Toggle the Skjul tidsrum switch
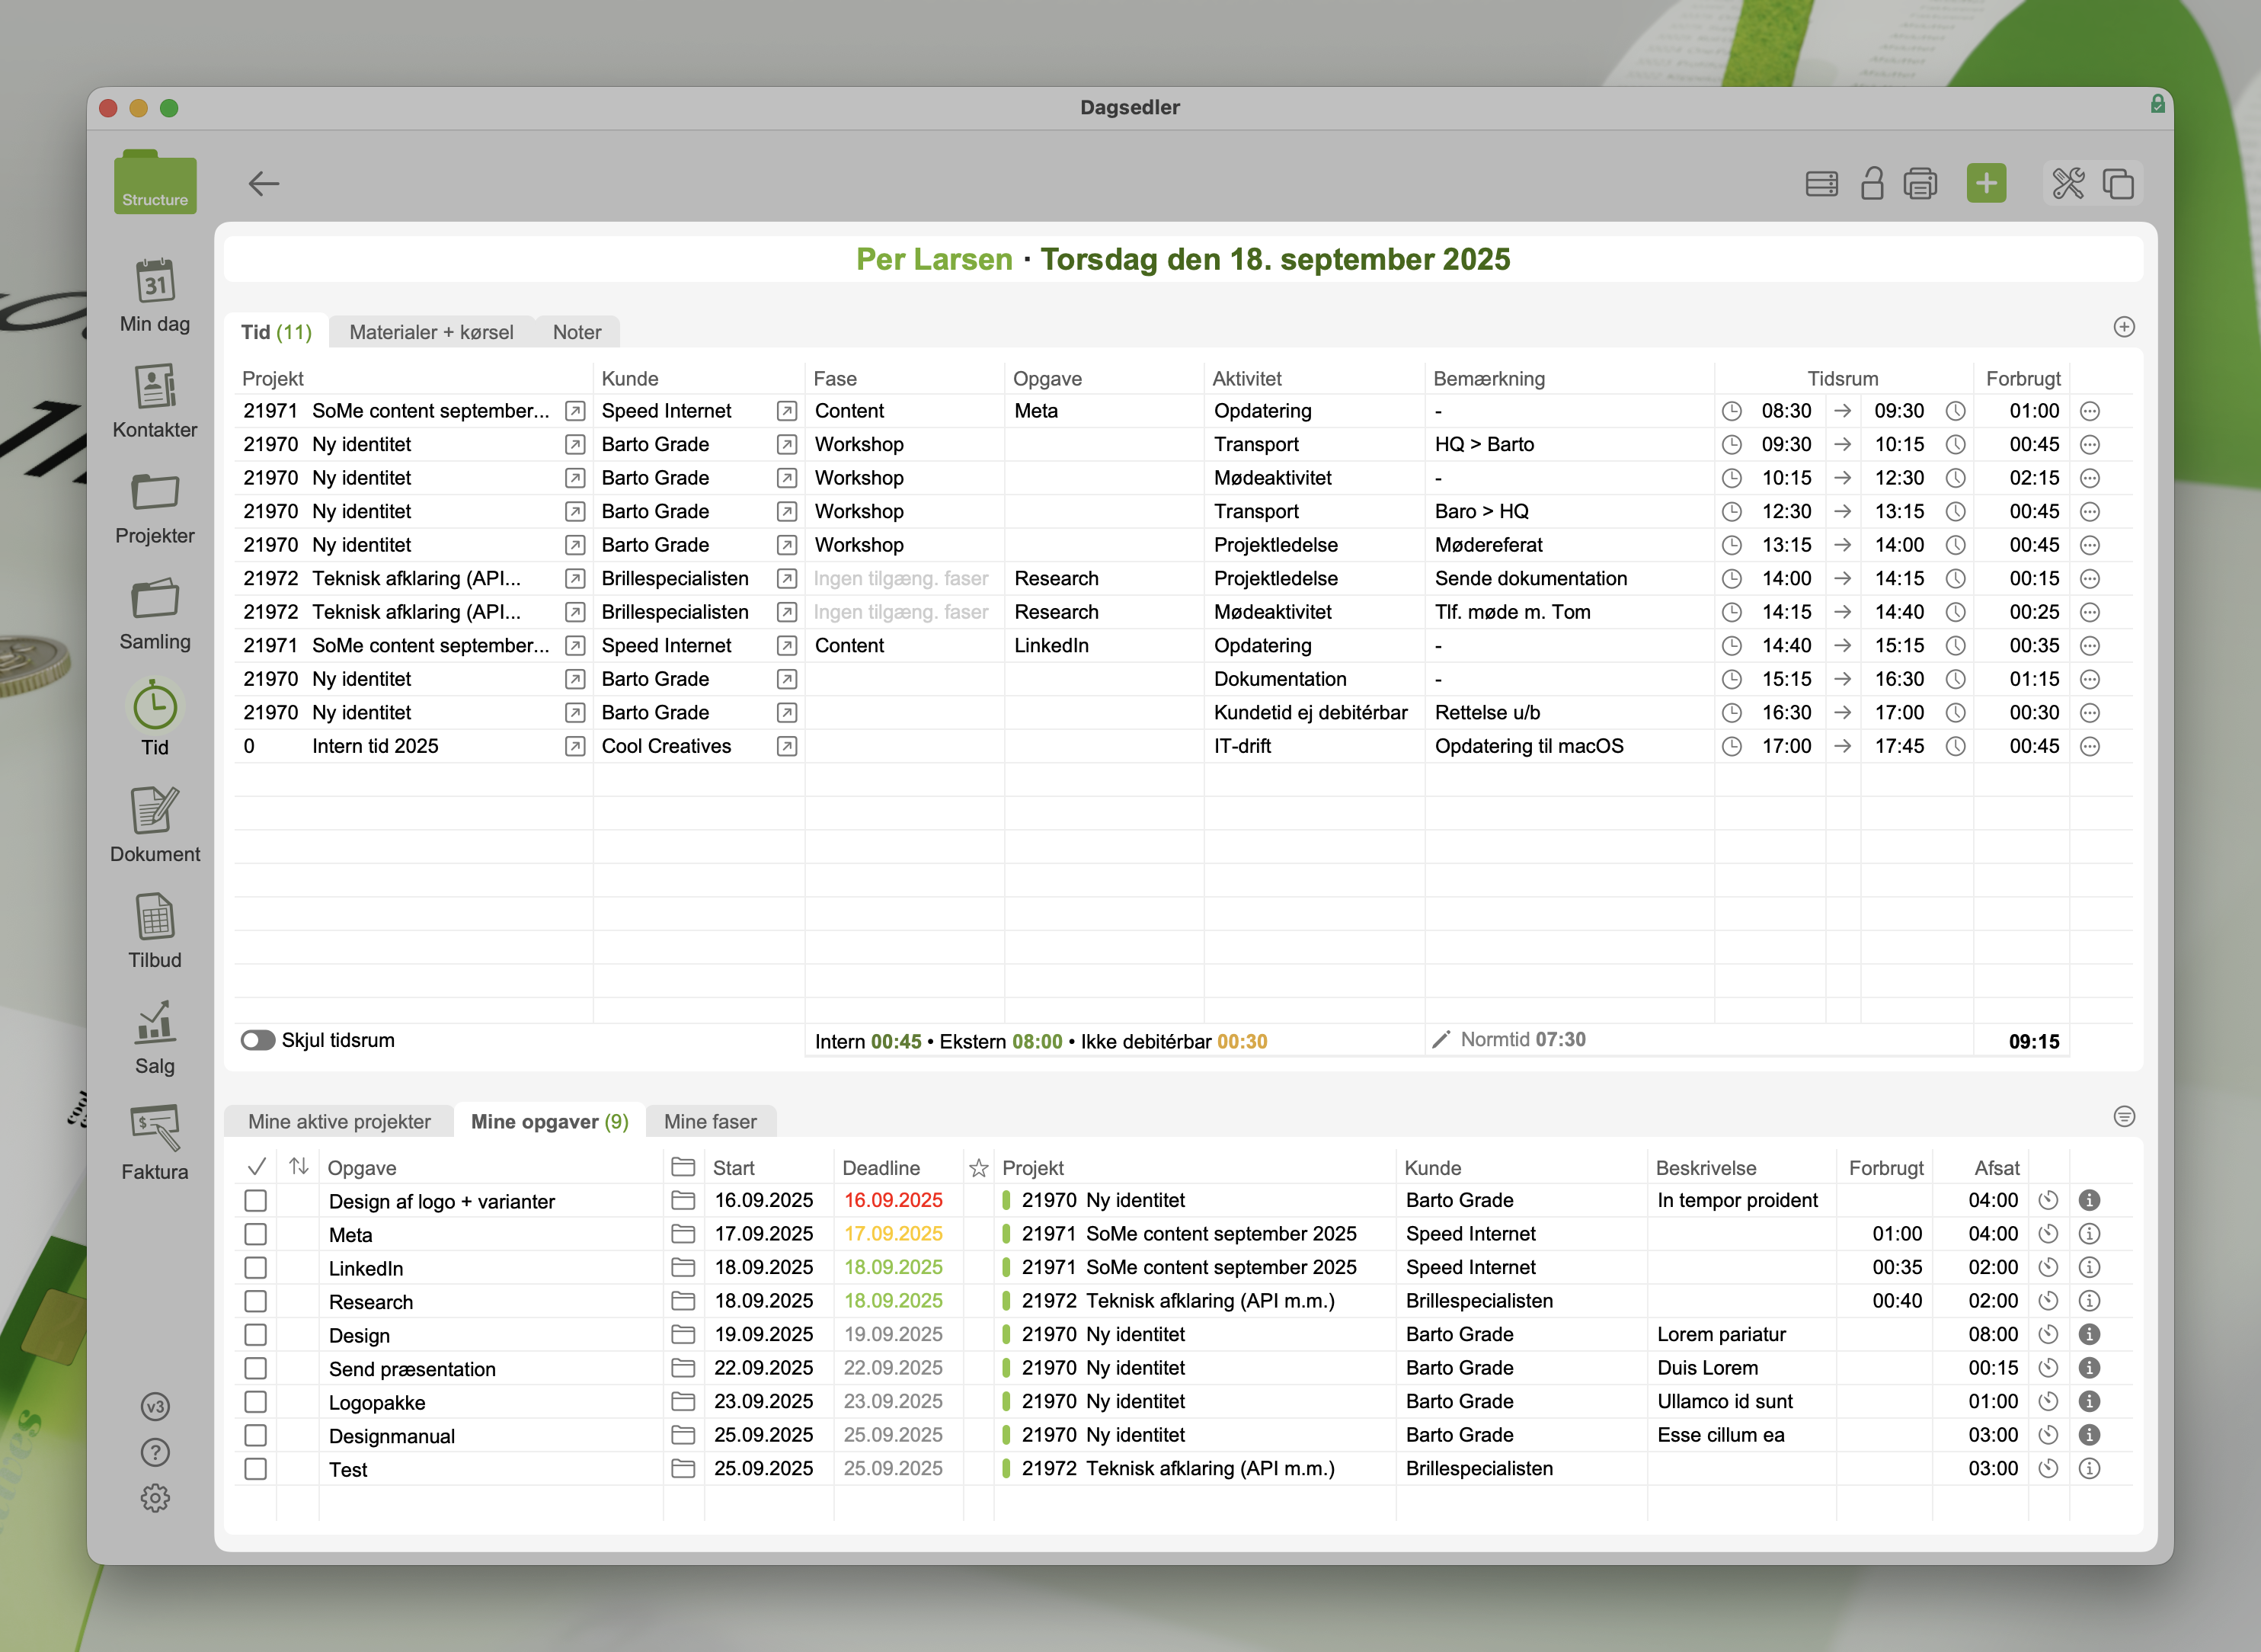Image resolution: width=2261 pixels, height=1652 pixels. point(258,1040)
